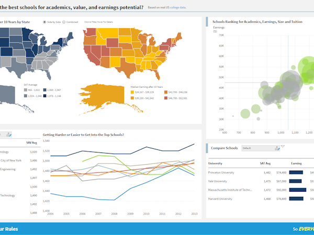Click the 2004 label on the year axis
314x235 pixels.
[x=50, y=214]
